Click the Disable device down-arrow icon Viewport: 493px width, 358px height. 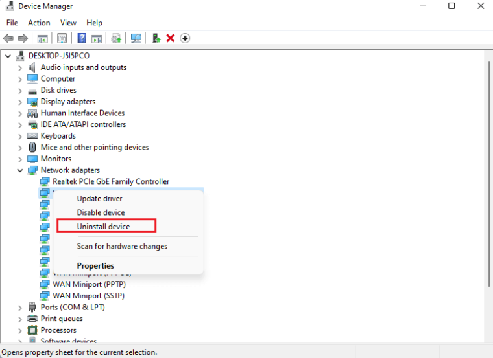pos(185,38)
